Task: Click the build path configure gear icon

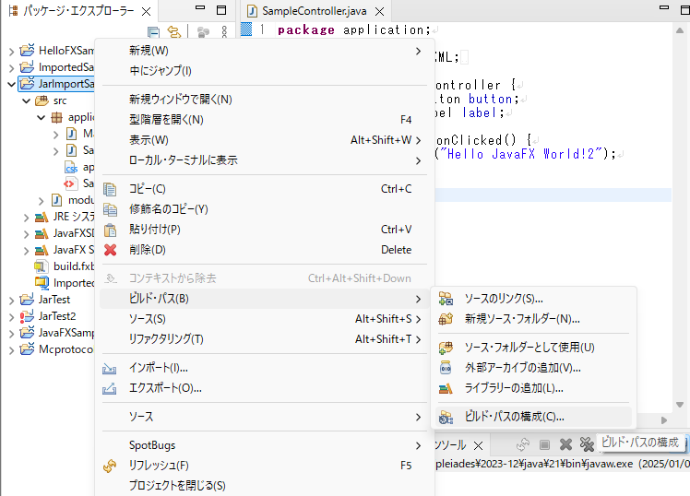Action: (x=446, y=417)
